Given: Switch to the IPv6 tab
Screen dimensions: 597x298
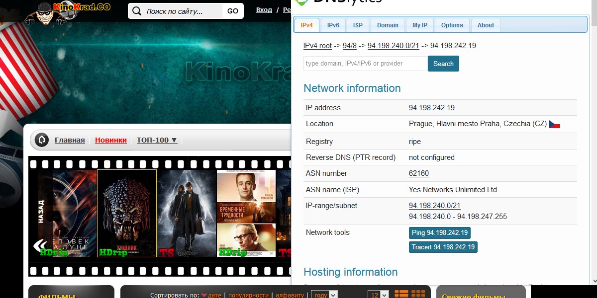Looking at the screenshot, I should pos(333,25).
